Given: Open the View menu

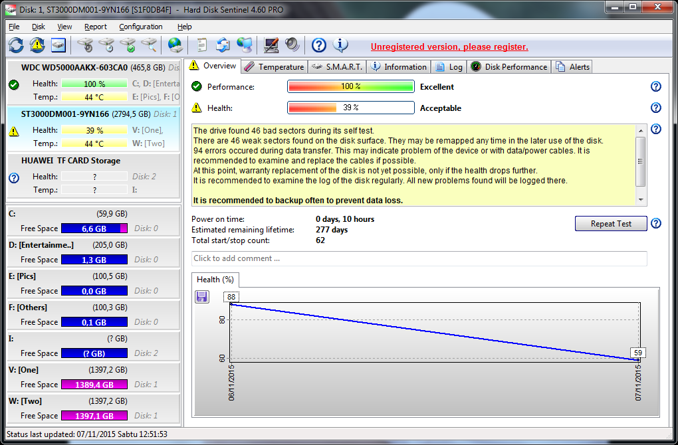Looking at the screenshot, I should coord(64,27).
